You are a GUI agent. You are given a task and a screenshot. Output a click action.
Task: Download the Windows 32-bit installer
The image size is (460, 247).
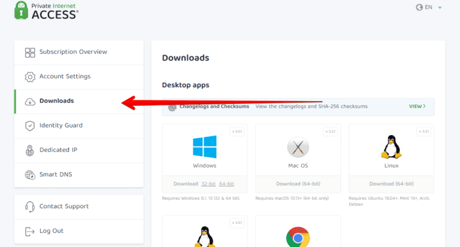(x=208, y=184)
